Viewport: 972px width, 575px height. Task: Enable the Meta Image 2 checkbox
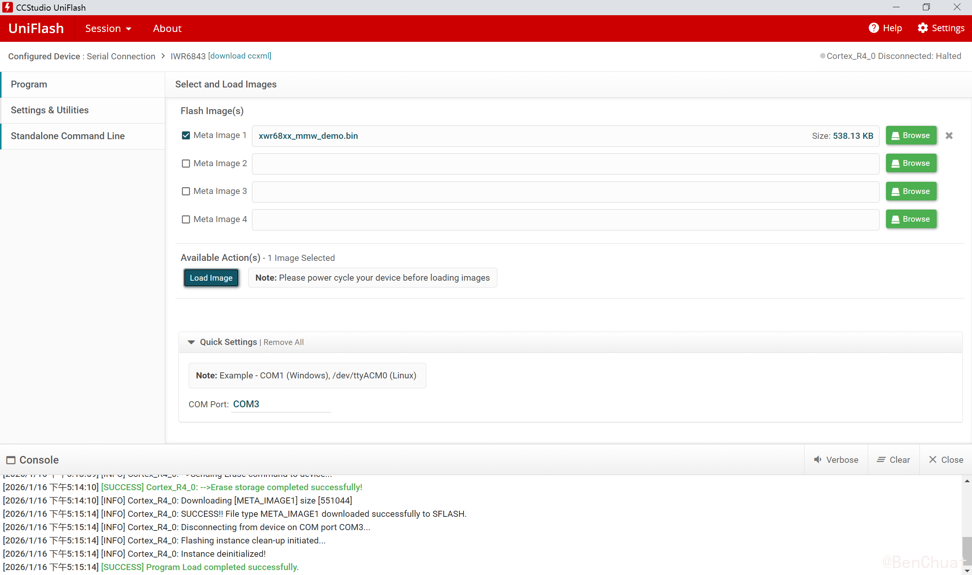(x=186, y=164)
